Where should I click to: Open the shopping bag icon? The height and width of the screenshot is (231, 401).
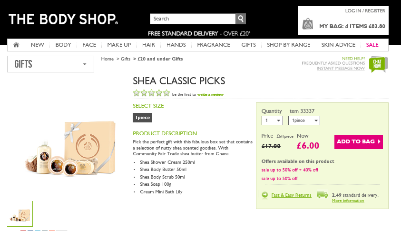[308, 24]
